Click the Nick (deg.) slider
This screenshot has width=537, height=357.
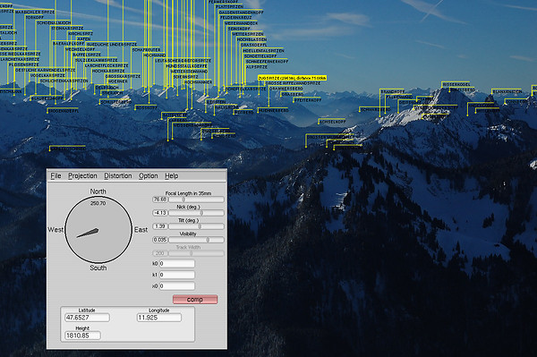point(196,213)
